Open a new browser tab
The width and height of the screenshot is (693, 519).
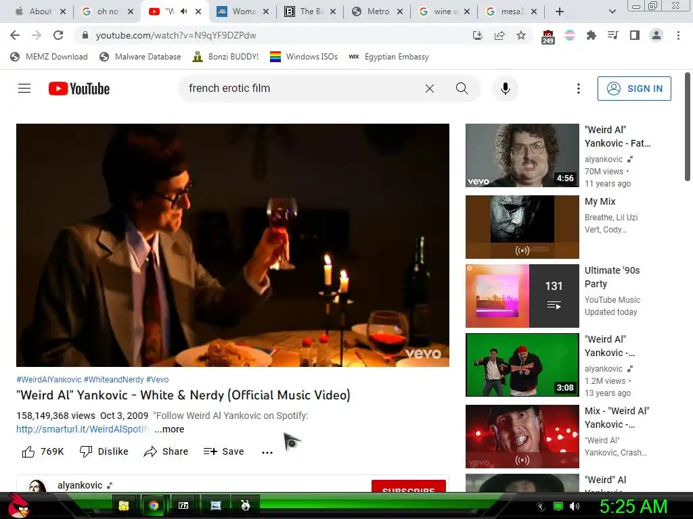pyautogui.click(x=560, y=11)
